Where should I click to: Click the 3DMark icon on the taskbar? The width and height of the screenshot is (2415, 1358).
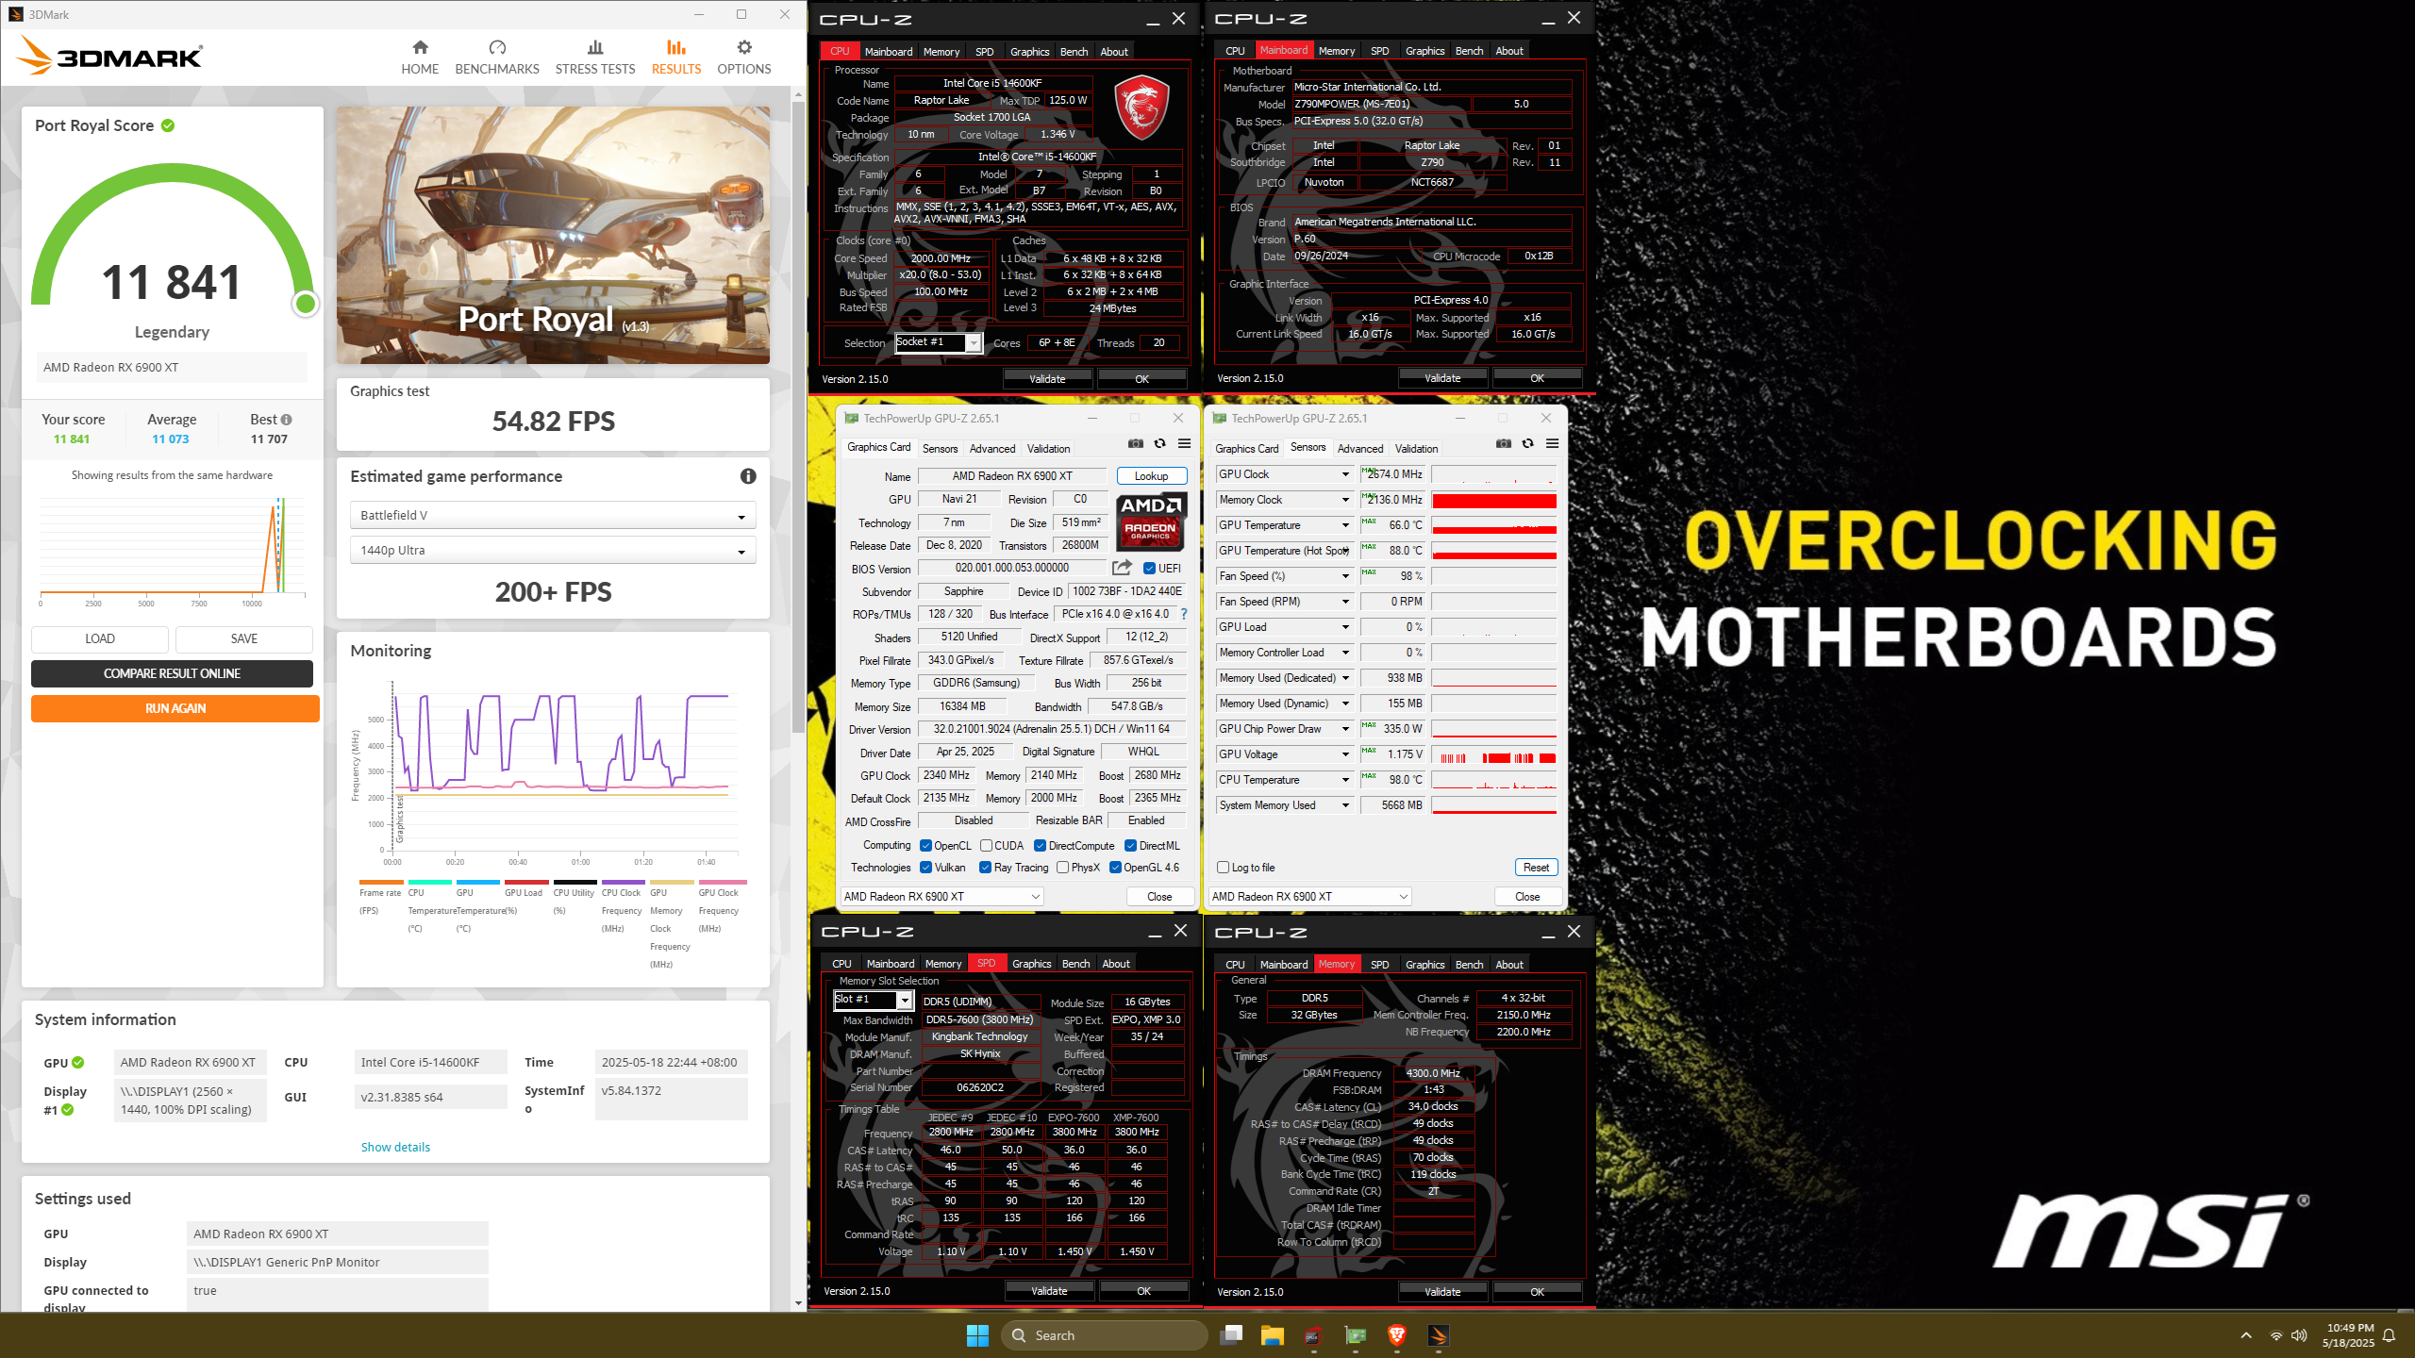coord(1439,1335)
